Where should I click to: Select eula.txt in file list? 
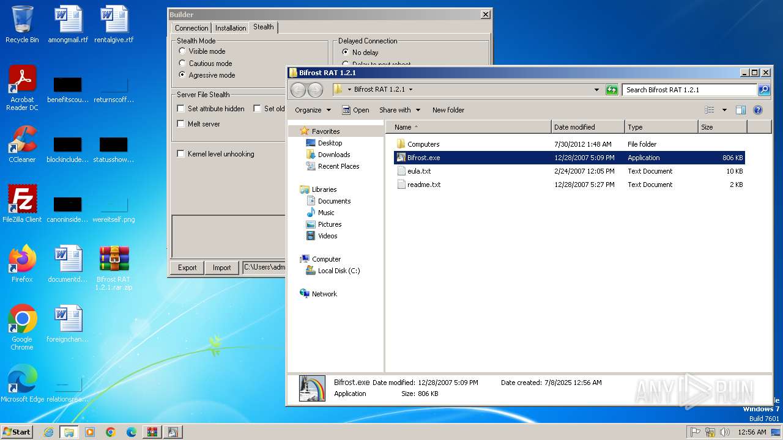tap(419, 171)
